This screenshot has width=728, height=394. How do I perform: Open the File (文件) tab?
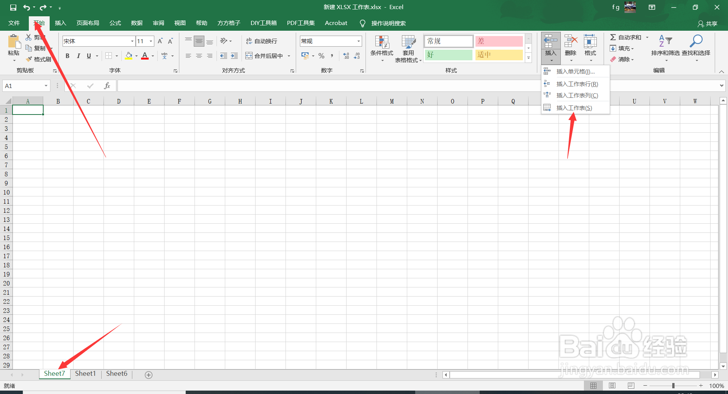pyautogui.click(x=14, y=23)
